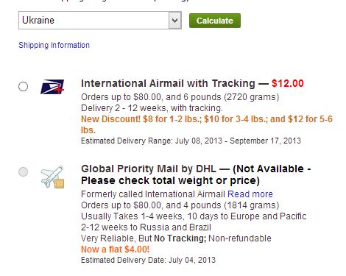Click Estimated Delivery Range July–September text
346x276 pixels.
coord(191,141)
